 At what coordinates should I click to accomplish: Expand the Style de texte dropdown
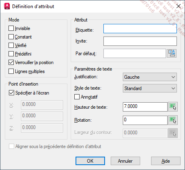tap(150, 88)
